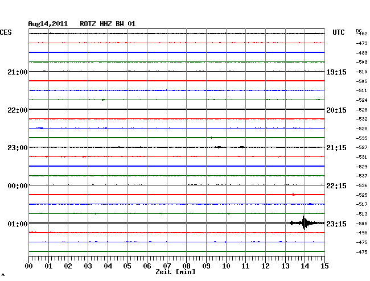Click the Zeit [min] axis title

(x=175, y=272)
